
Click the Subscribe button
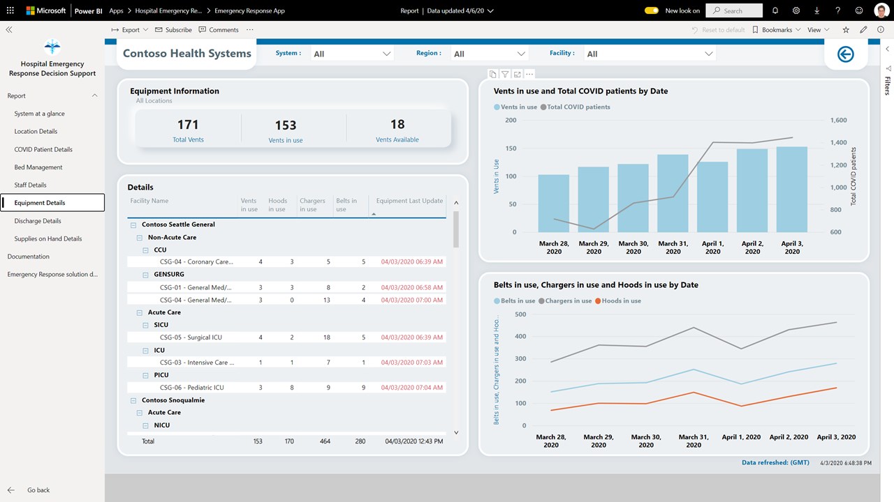(x=173, y=30)
